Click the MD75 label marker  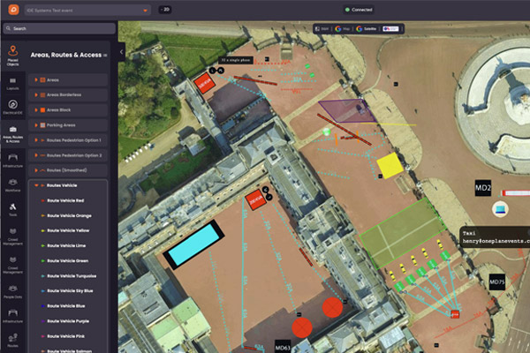[x=496, y=282]
